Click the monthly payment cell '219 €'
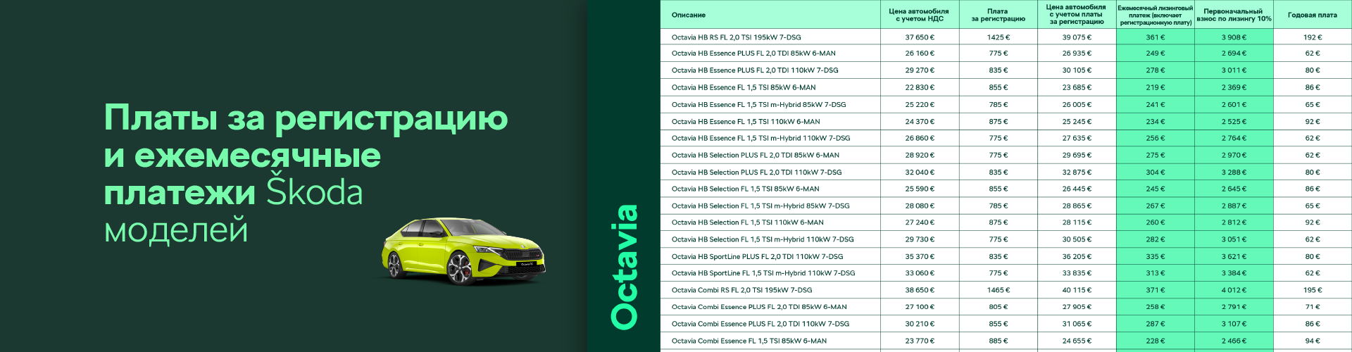 click(1155, 87)
